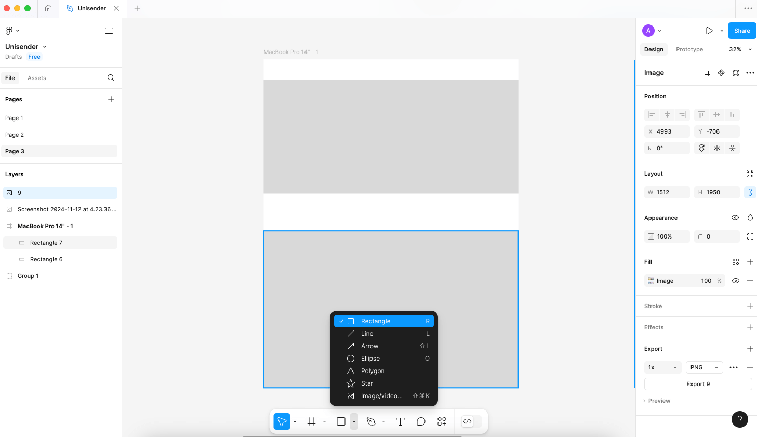Click the Image fill thumbnail swatch
Image resolution: width=757 pixels, height=437 pixels.
click(x=651, y=281)
